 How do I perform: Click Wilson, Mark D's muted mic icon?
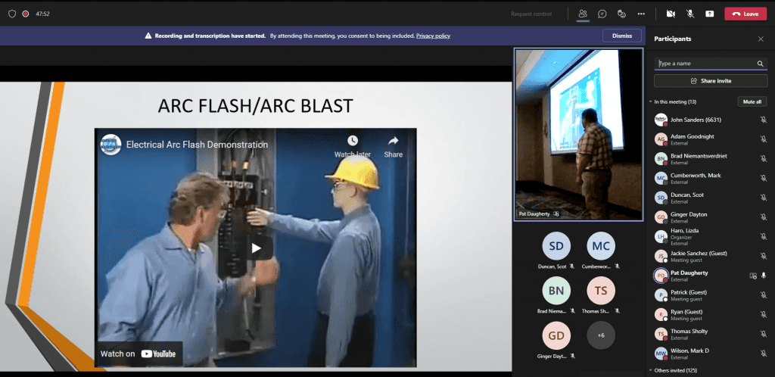click(x=763, y=354)
